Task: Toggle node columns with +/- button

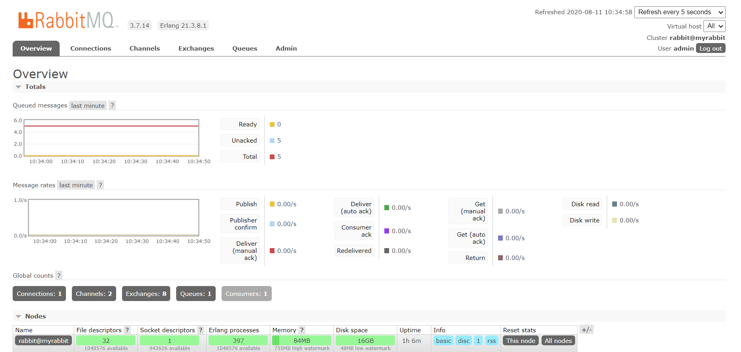Action: coord(587,329)
